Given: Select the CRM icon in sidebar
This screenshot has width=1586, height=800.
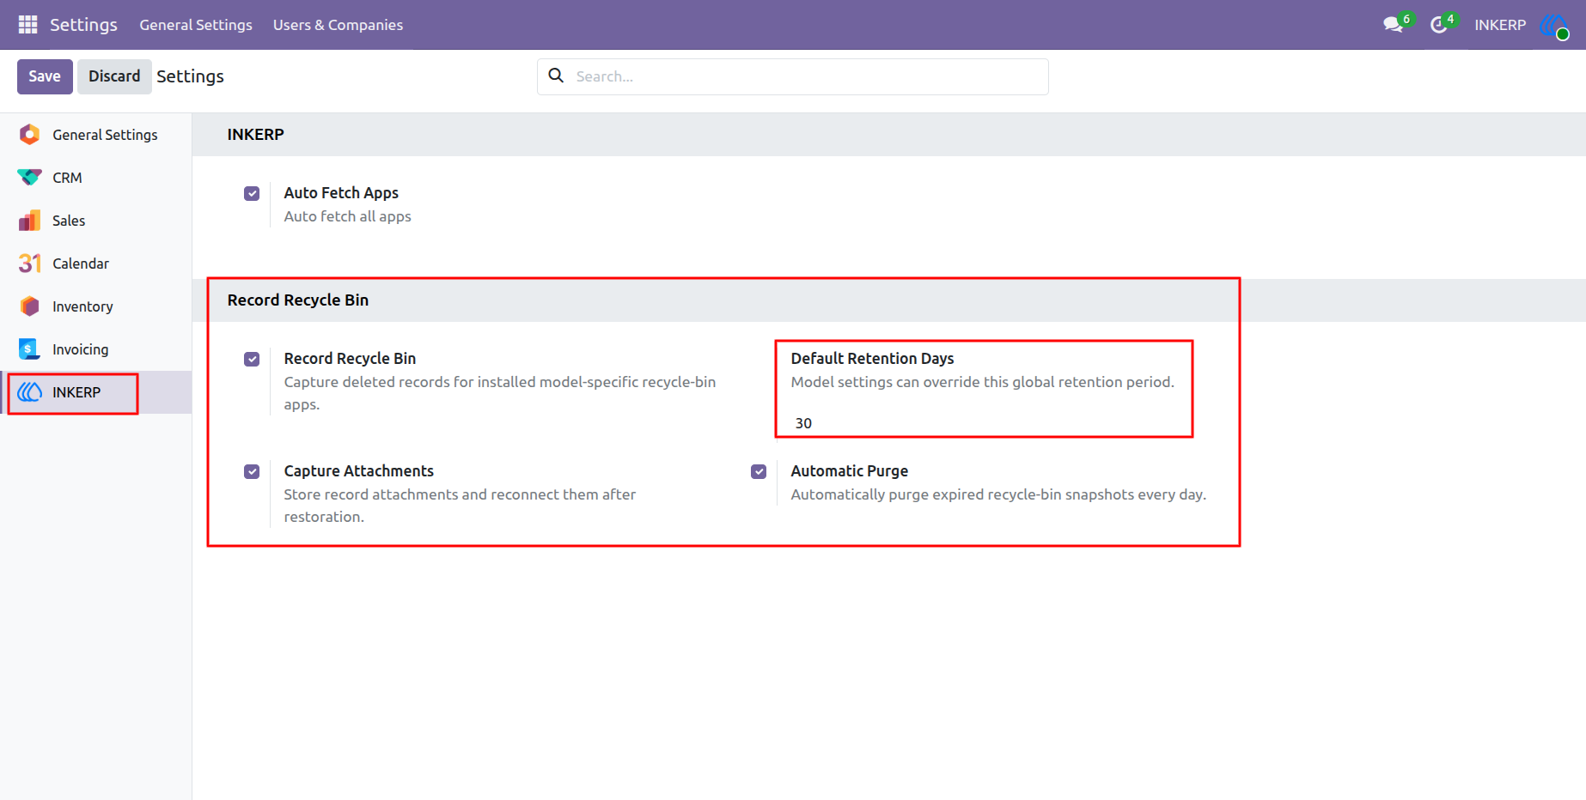Looking at the screenshot, I should 29,178.
